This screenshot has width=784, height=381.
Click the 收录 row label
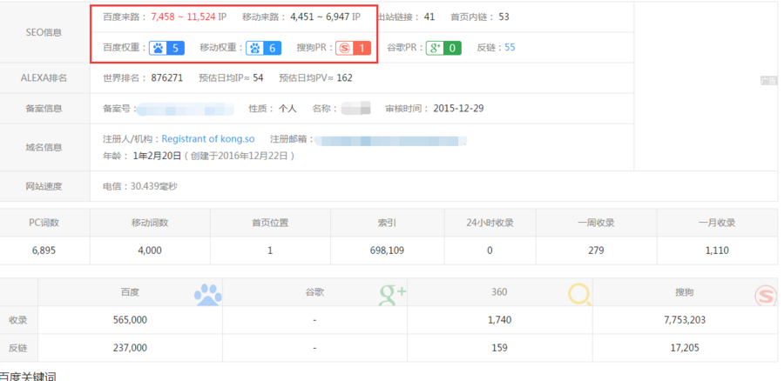(18, 320)
